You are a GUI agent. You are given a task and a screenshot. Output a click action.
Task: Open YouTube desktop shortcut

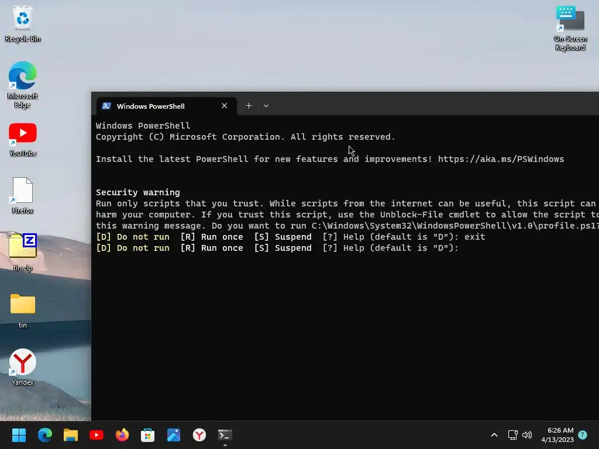pos(23,139)
